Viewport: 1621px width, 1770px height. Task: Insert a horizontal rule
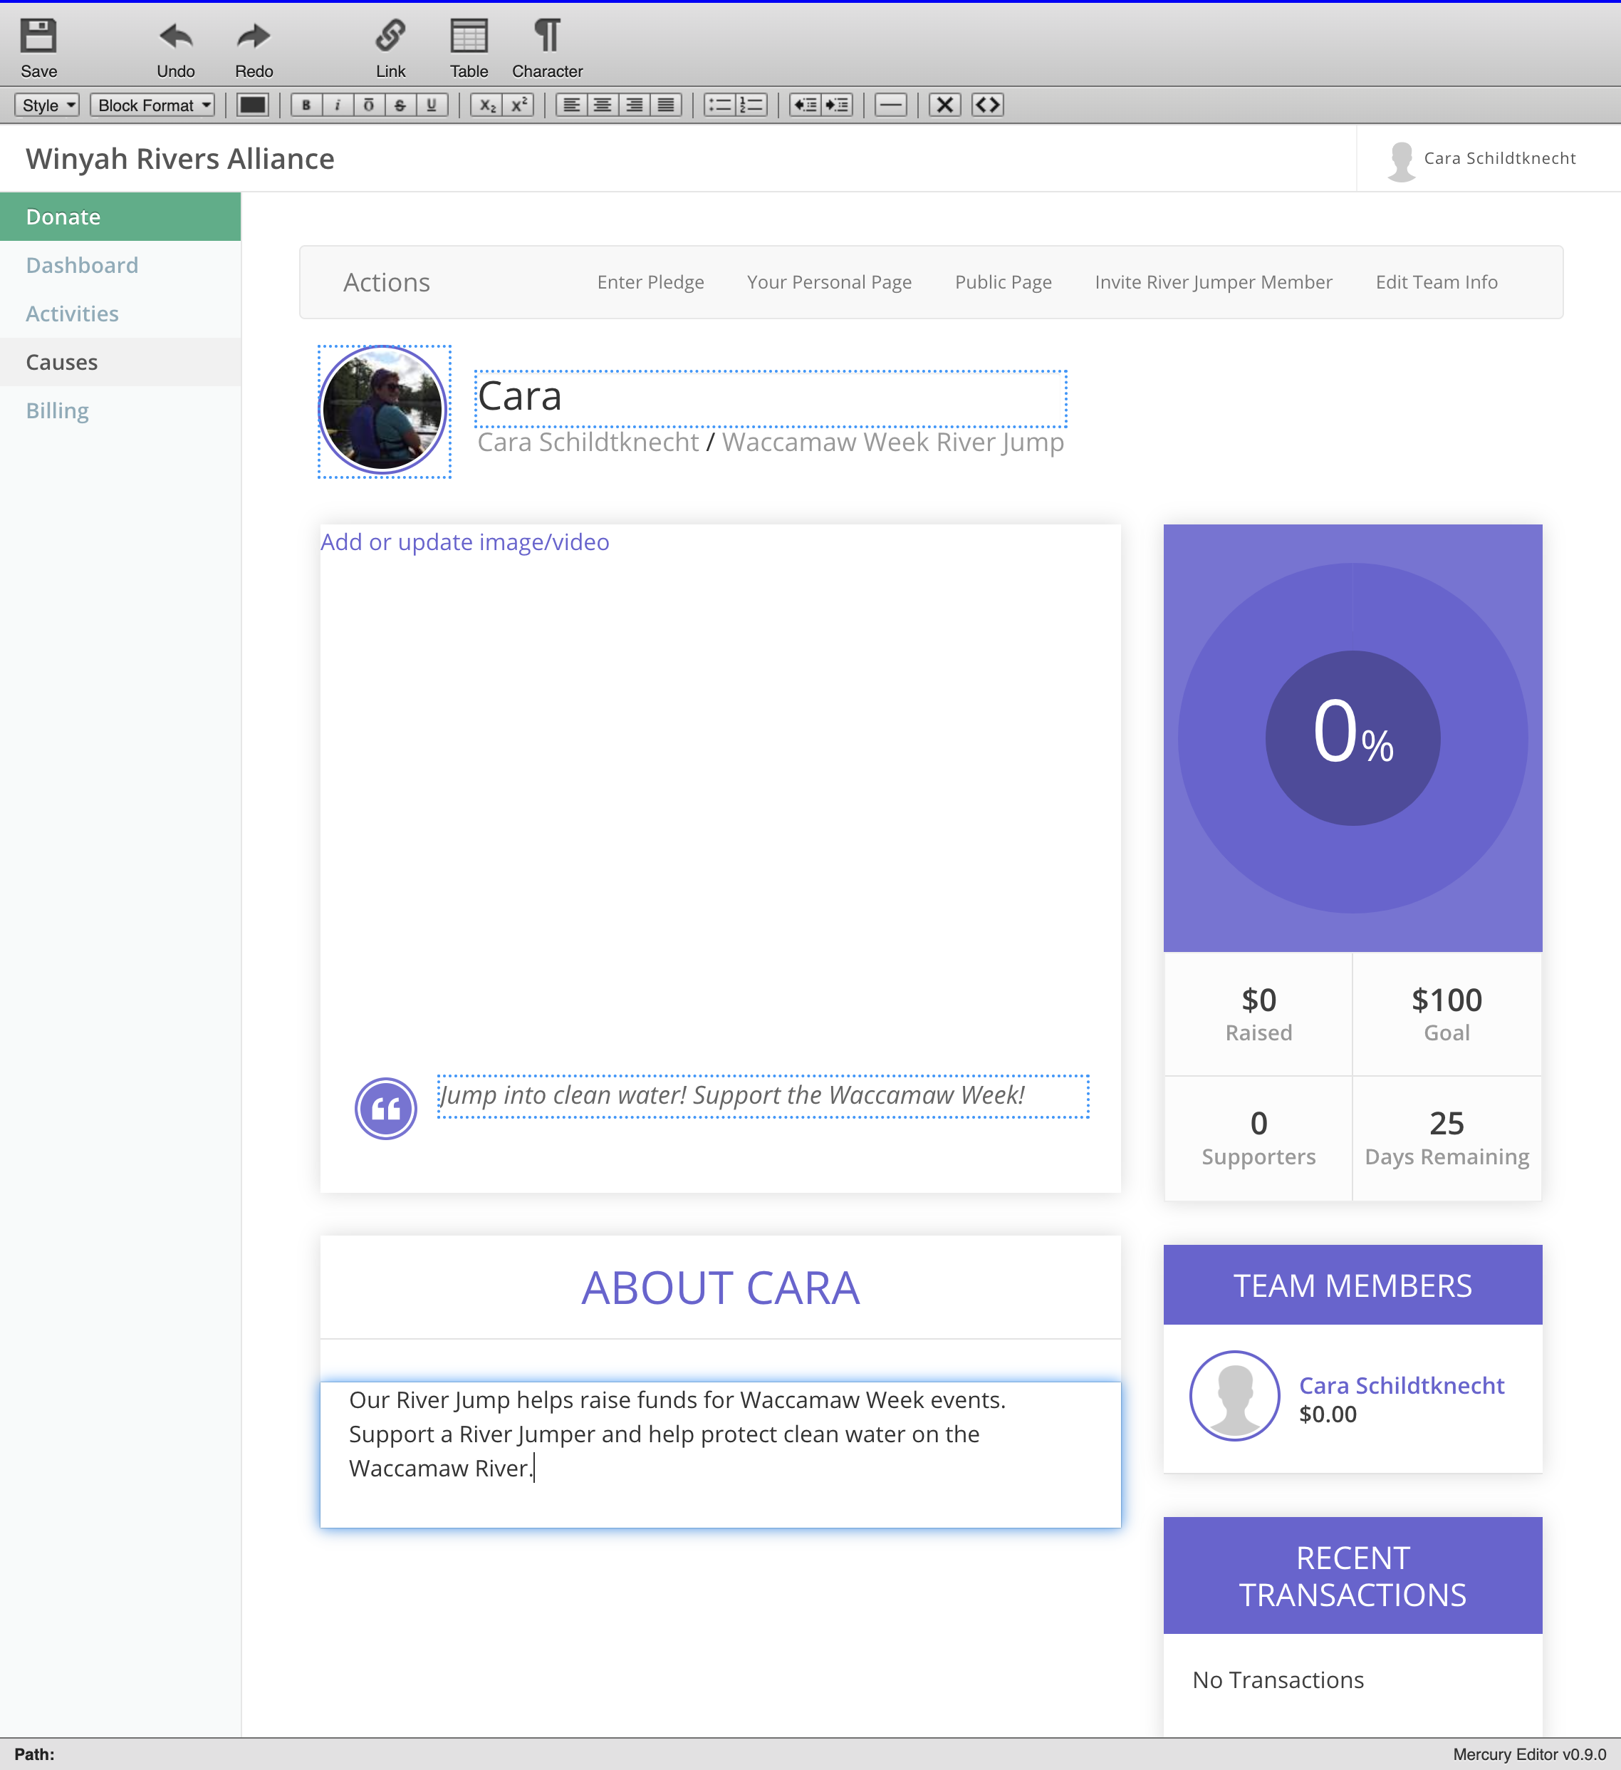pyautogui.click(x=891, y=105)
